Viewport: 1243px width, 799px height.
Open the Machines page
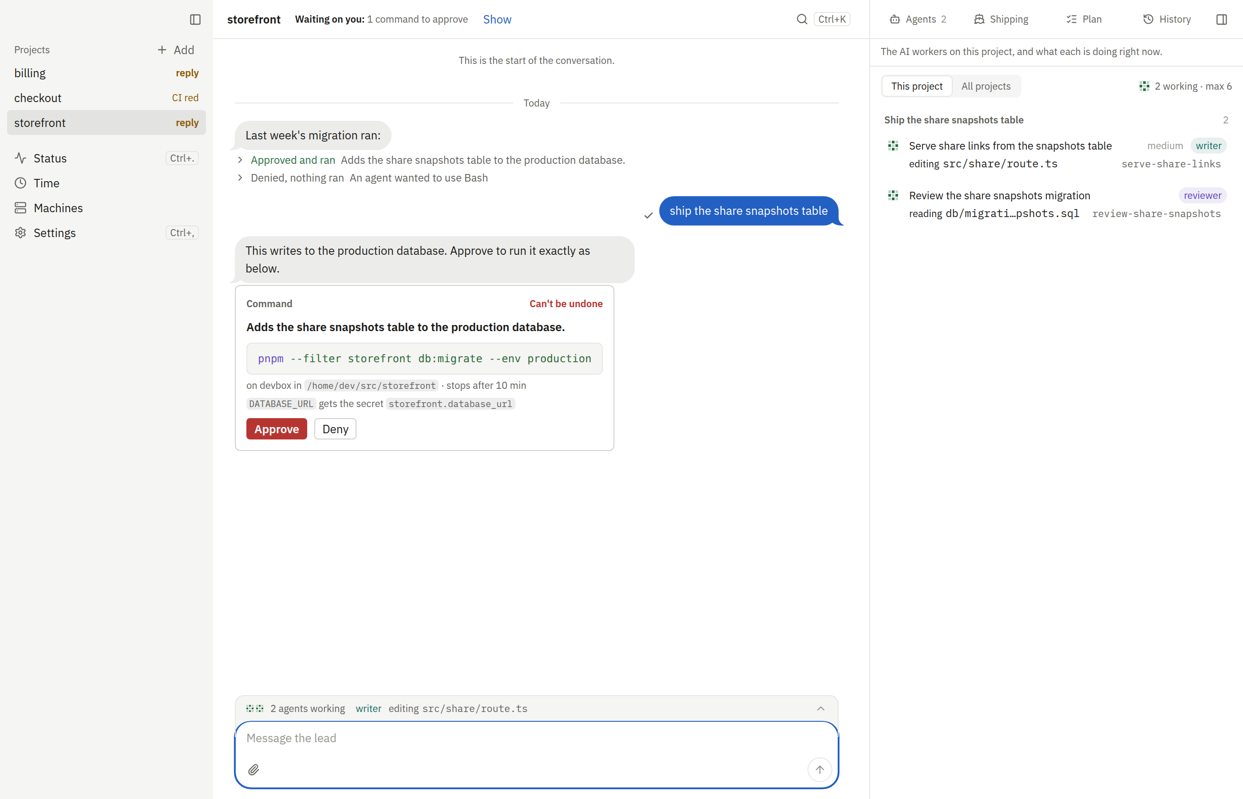[x=107, y=208]
